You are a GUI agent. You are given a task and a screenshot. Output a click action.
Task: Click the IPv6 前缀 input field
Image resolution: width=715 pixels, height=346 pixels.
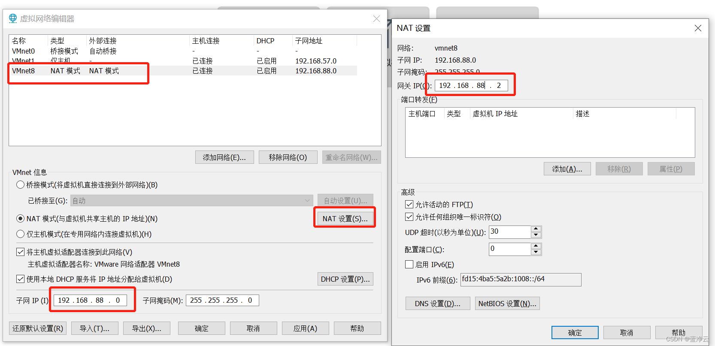click(521, 280)
